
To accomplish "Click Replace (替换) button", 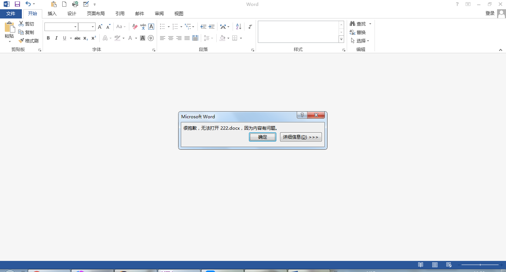I will tap(358, 32).
